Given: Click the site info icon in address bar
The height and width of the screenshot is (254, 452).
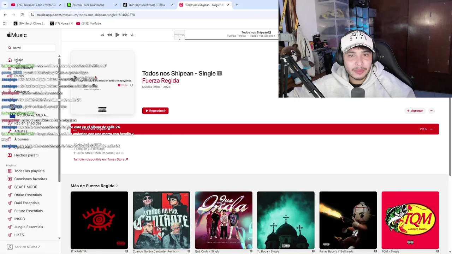Looking at the screenshot, I should point(32,15).
